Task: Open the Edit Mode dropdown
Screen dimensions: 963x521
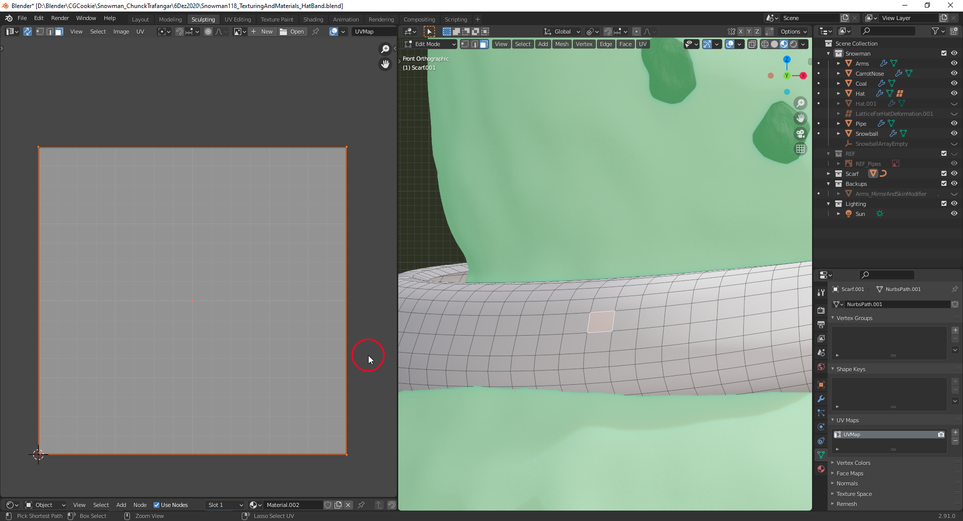Action: click(429, 44)
